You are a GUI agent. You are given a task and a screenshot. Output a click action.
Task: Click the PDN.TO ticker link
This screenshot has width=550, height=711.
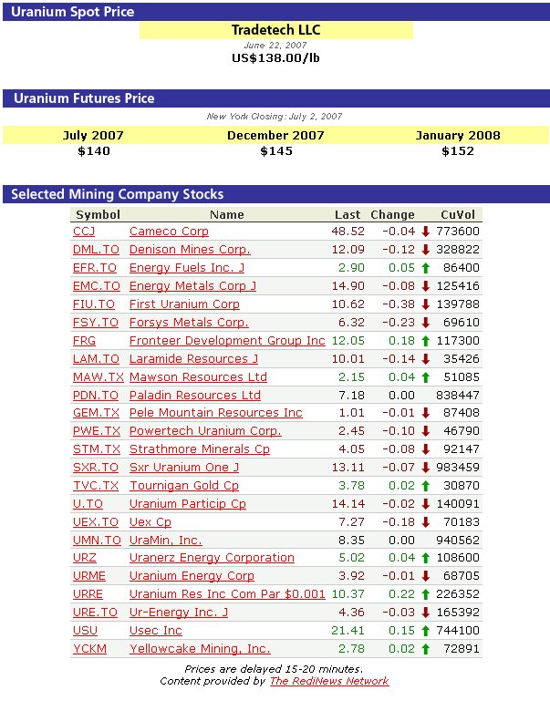[95, 395]
